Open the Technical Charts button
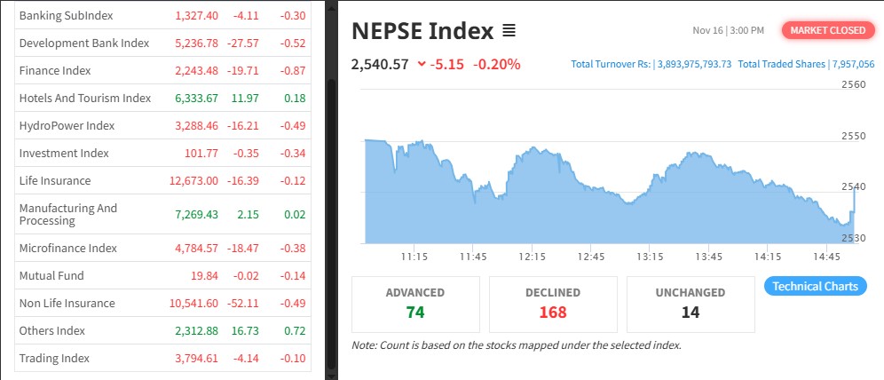Screen dimensions: 884x380 tap(815, 286)
